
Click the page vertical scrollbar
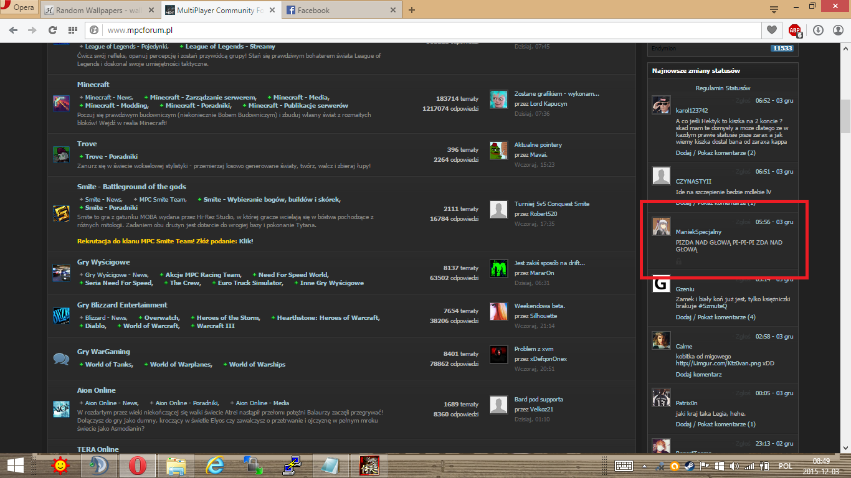[845, 116]
